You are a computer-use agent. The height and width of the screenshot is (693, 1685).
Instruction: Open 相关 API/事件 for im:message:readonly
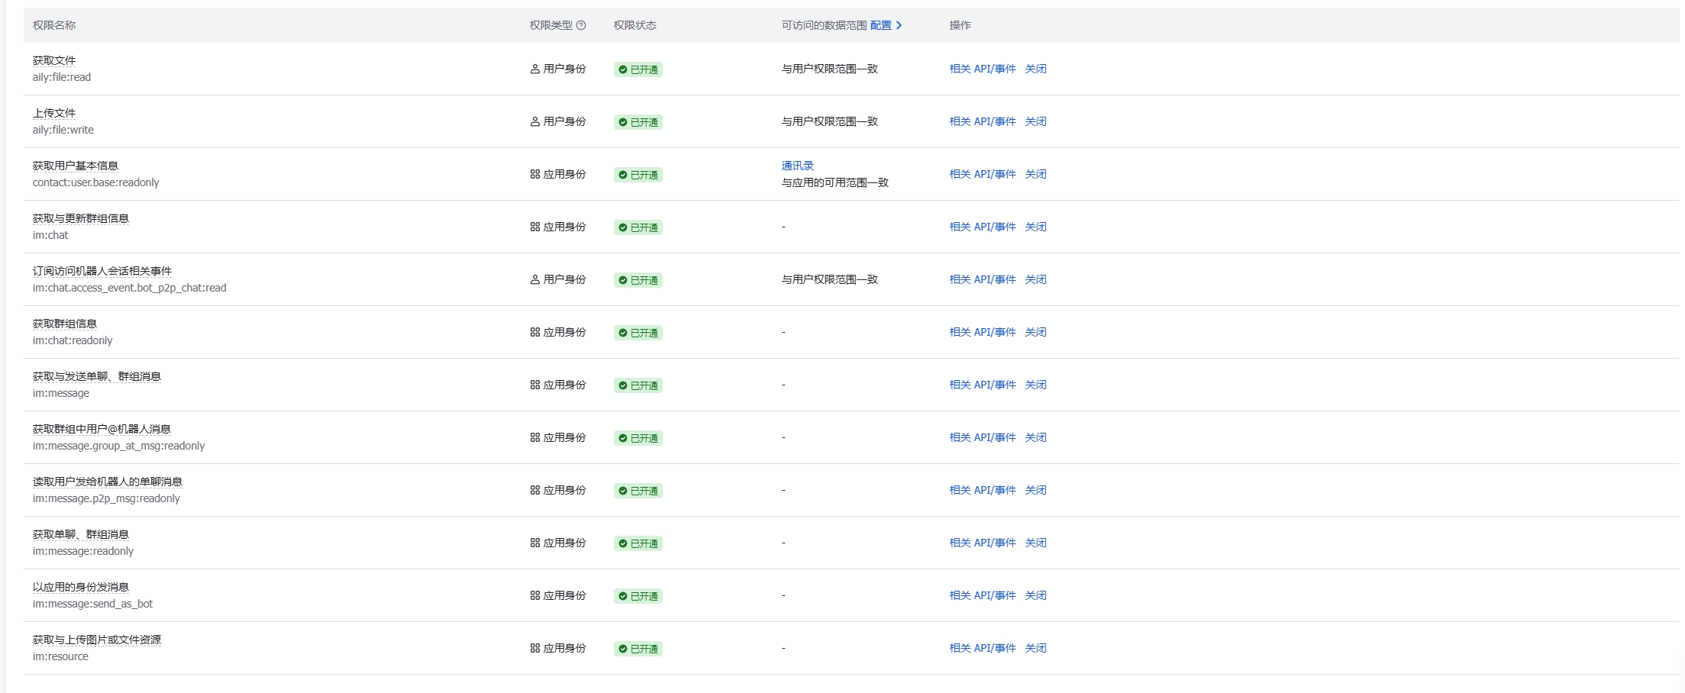pyautogui.click(x=983, y=543)
